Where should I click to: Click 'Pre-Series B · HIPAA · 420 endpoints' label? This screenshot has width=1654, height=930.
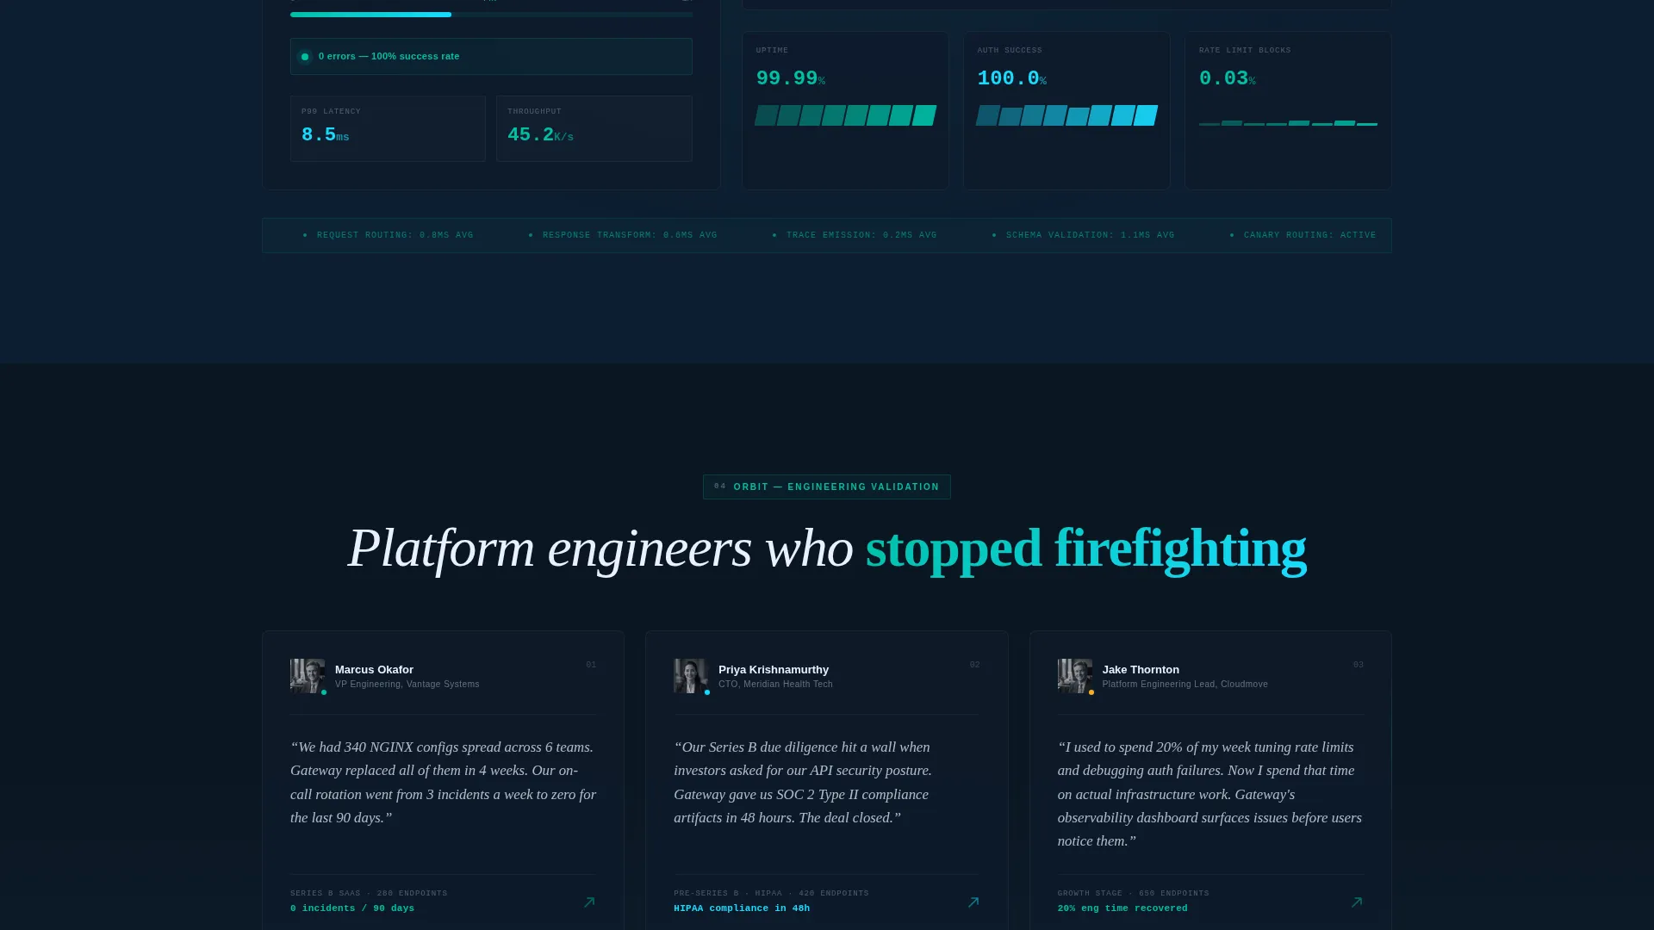771,894
